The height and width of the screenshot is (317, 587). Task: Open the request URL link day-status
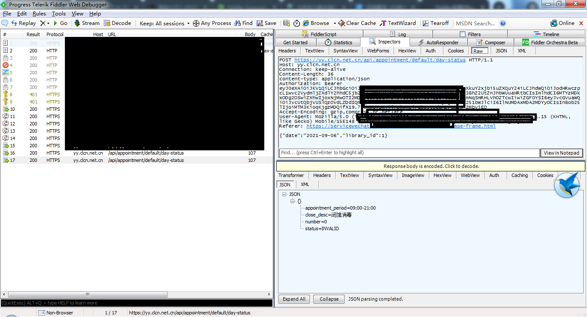tap(380, 60)
